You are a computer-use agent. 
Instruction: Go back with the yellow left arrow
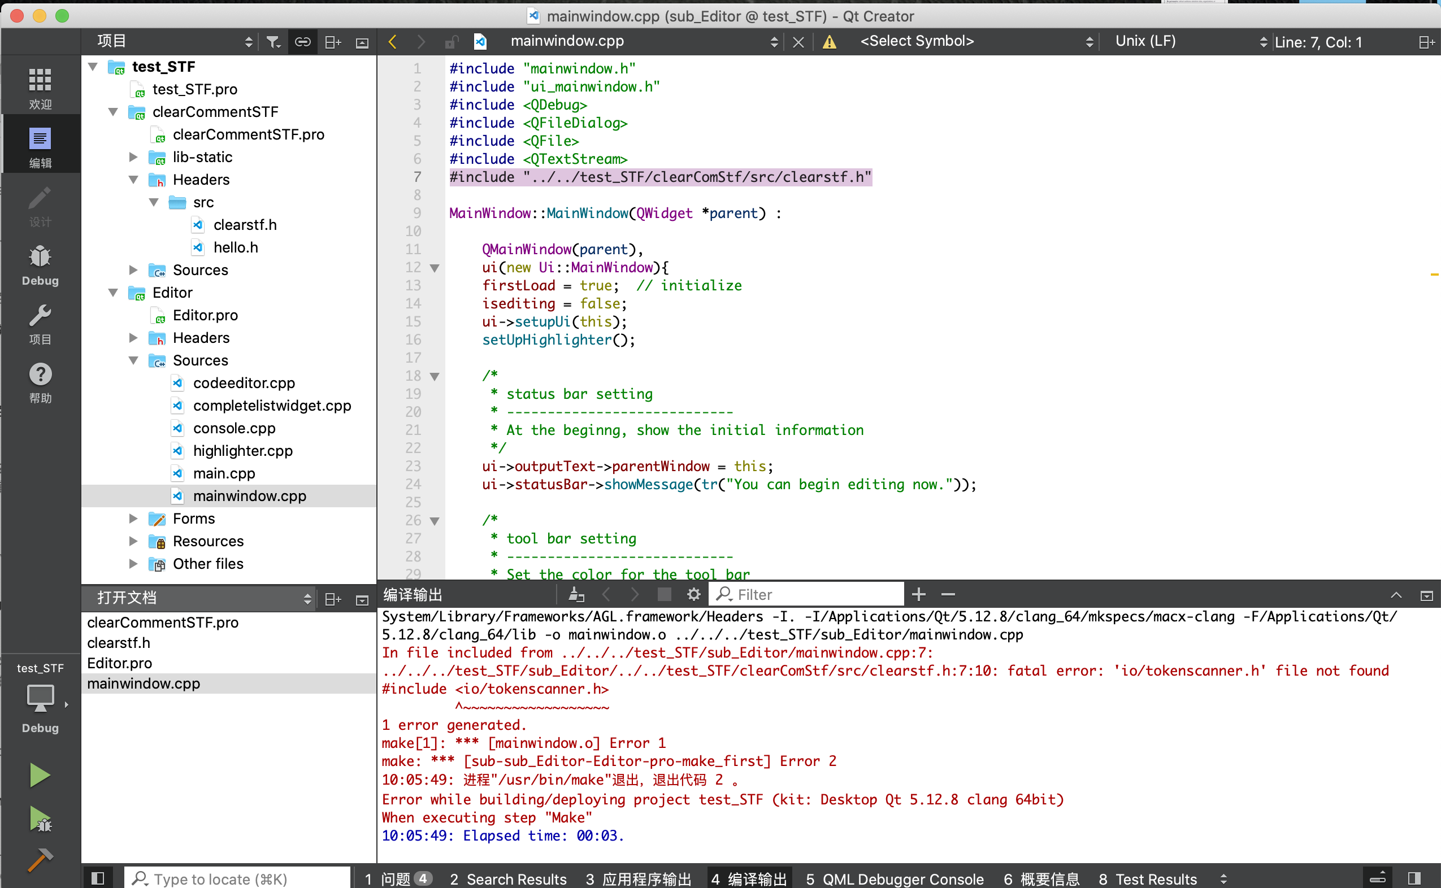pyautogui.click(x=393, y=41)
